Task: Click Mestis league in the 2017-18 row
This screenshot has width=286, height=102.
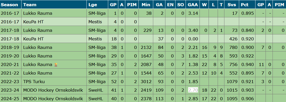Action: click(x=95, y=39)
